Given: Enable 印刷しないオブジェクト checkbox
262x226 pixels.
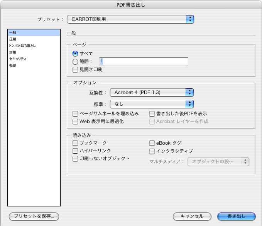Looking at the screenshot, I should (75, 159).
